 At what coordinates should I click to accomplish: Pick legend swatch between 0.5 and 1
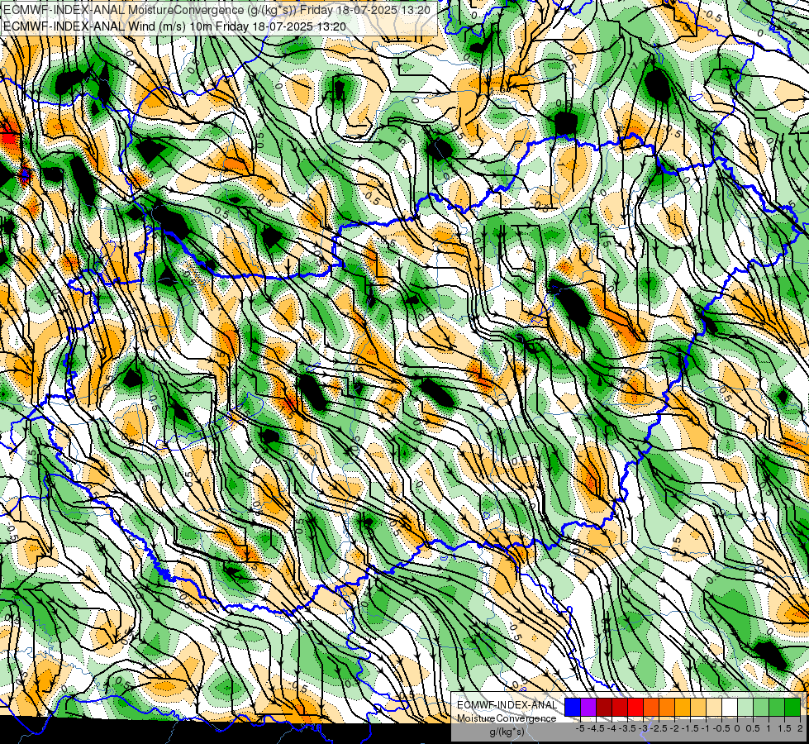(x=761, y=707)
